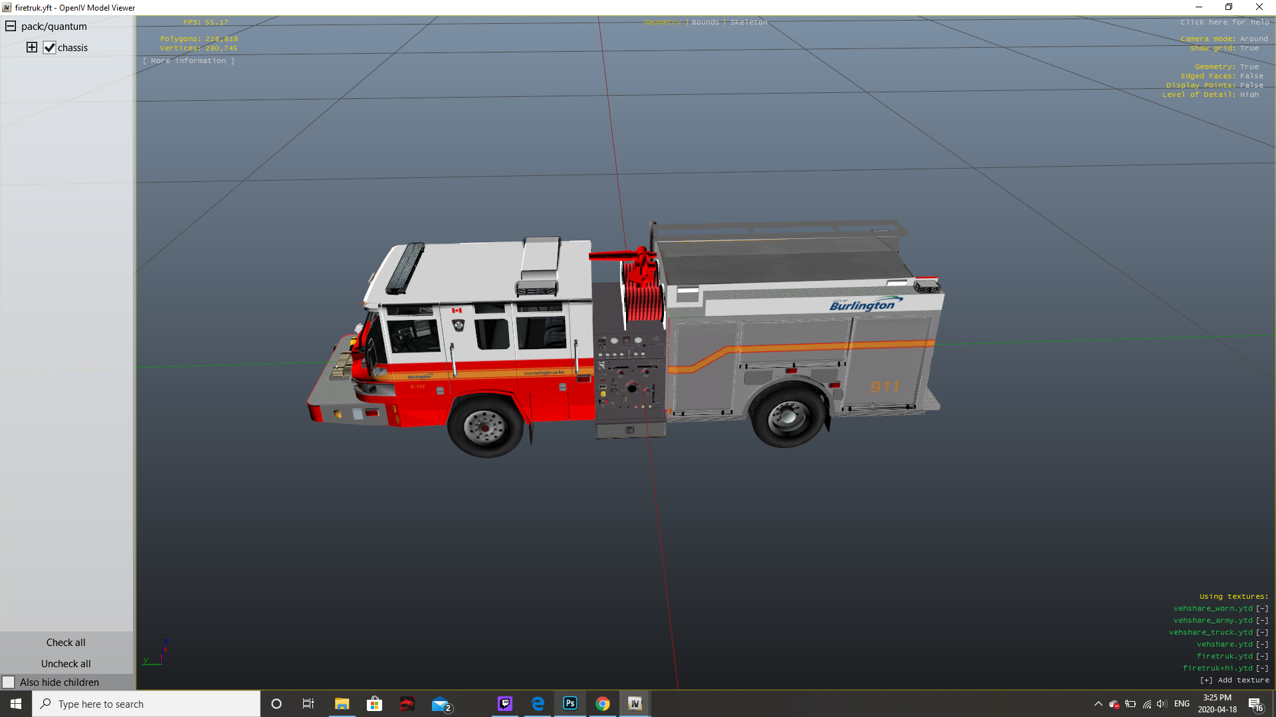This screenshot has width=1276, height=717.
Task: Remove the firetruk.ytd texture with [-]
Action: click(x=1262, y=657)
